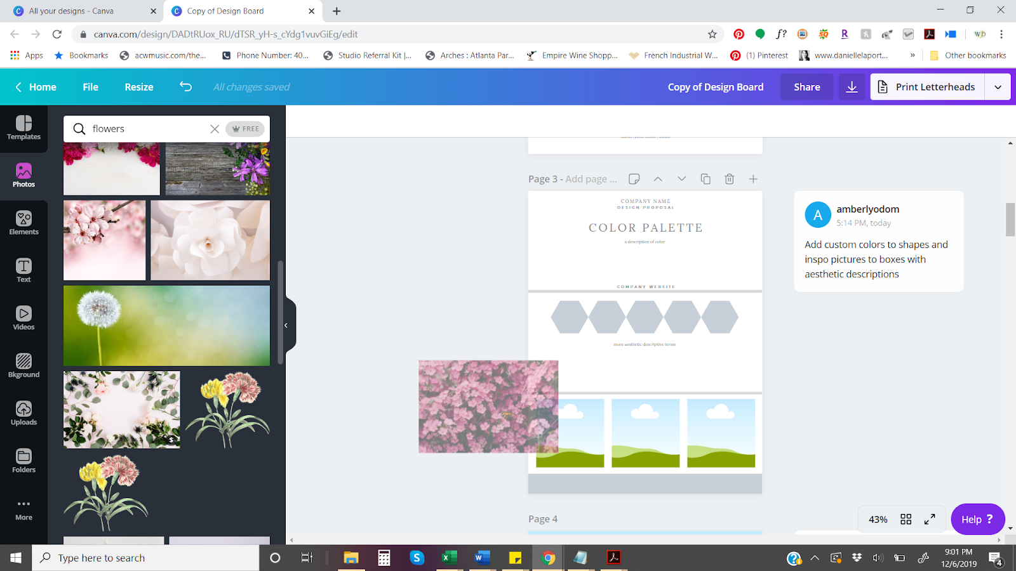Screen dimensions: 1016x571
Task: Open the Bkground panel
Action: [23, 365]
